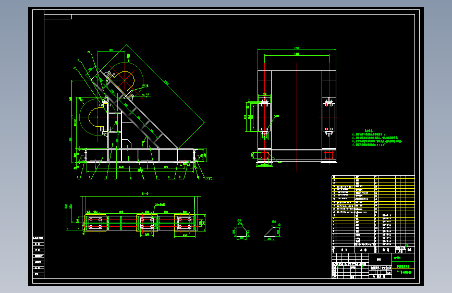The width and height of the screenshot is (452, 293).
Task: Click the small empty box at the frame's top-left
Action: tap(58, 17)
